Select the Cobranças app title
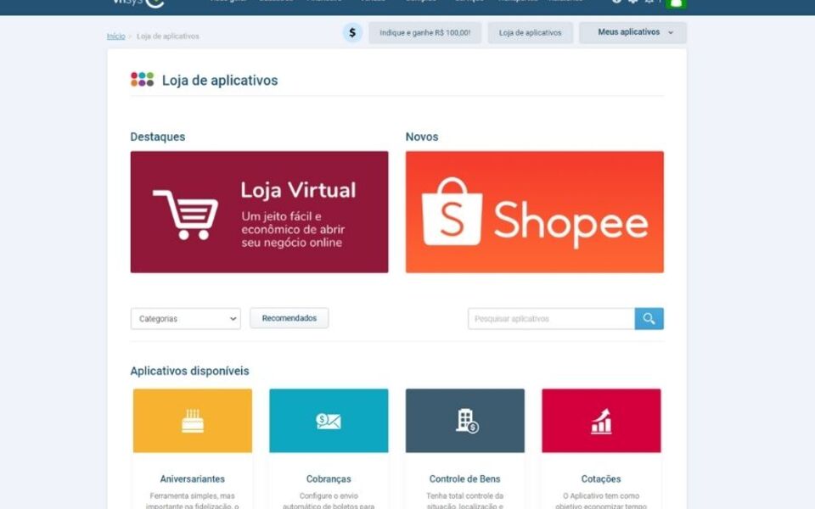The width and height of the screenshot is (815, 509). pyautogui.click(x=329, y=478)
